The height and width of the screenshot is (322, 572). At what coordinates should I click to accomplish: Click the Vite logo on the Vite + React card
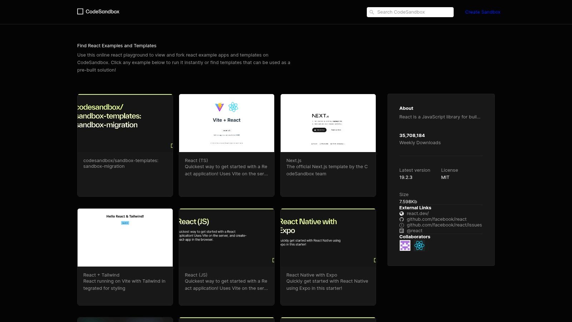coord(219,107)
